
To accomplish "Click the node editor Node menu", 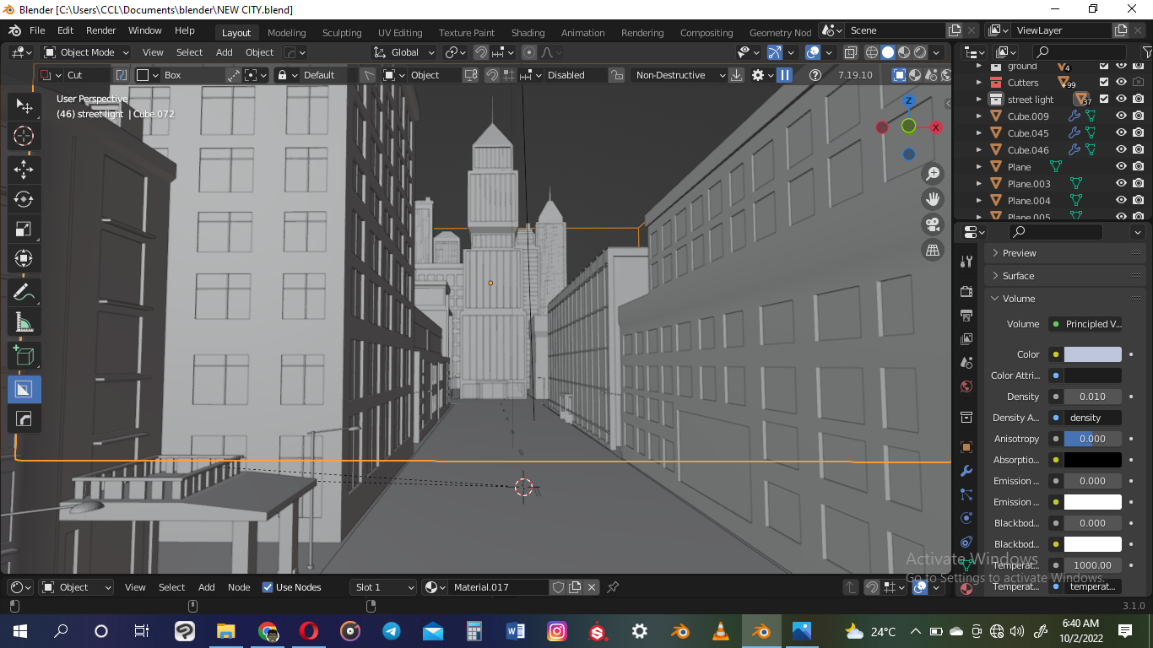I will 239,587.
